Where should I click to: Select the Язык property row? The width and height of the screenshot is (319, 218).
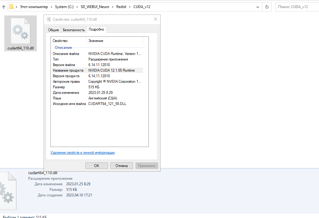(98, 98)
